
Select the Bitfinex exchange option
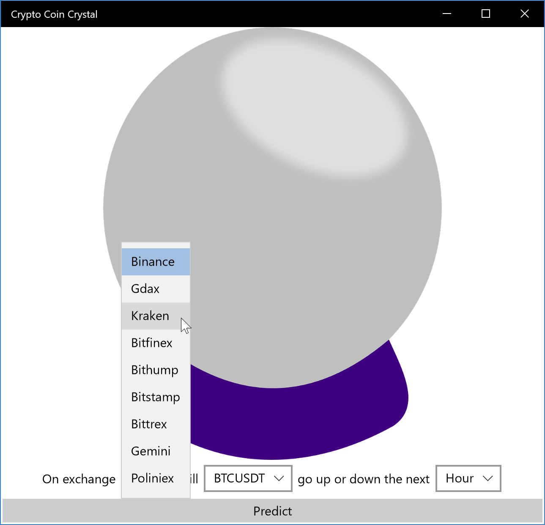156,343
